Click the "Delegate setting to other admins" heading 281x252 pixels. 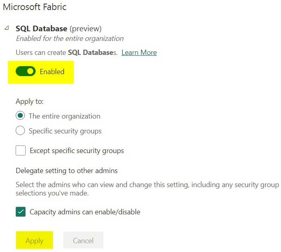click(67, 171)
